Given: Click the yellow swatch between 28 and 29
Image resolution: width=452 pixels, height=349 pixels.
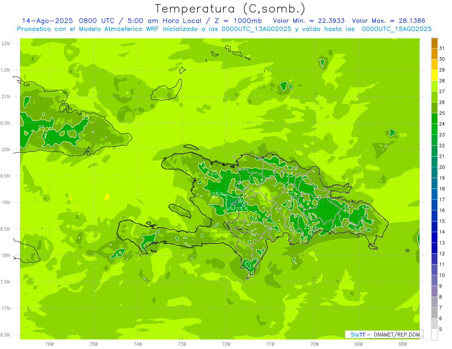Looking at the screenshot, I should pos(434,75).
